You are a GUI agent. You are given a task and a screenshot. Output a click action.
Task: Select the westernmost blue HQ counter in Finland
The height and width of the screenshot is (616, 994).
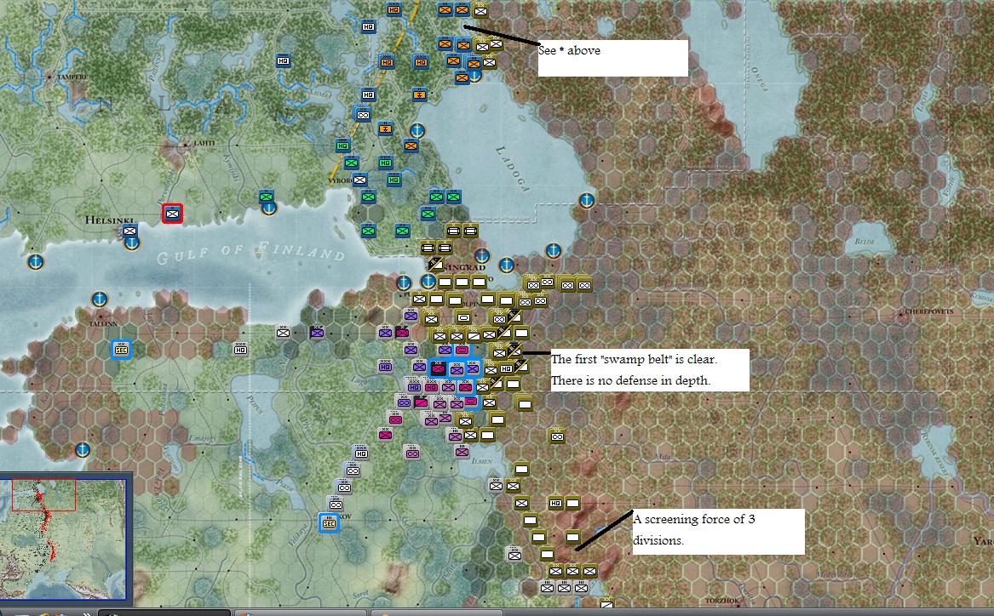[284, 60]
